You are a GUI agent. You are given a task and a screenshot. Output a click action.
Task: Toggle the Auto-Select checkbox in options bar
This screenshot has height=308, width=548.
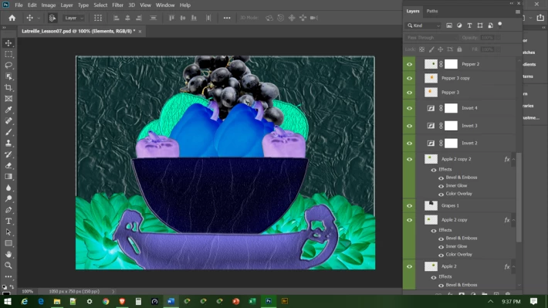coord(52,18)
